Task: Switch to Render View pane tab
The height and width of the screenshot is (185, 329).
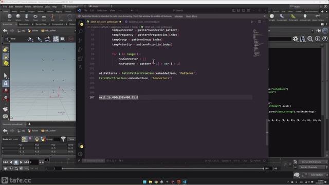Action: [x=41, y=24]
